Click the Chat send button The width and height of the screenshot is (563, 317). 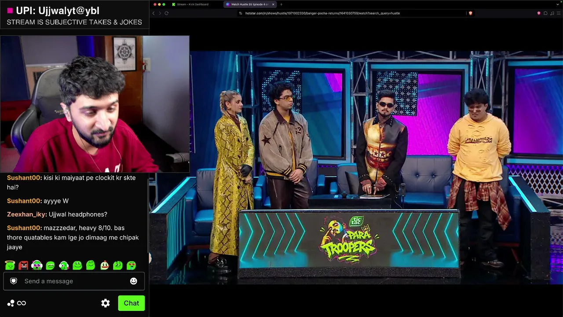(131, 303)
